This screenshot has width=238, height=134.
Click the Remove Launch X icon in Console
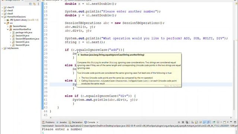[x=183, y=122]
